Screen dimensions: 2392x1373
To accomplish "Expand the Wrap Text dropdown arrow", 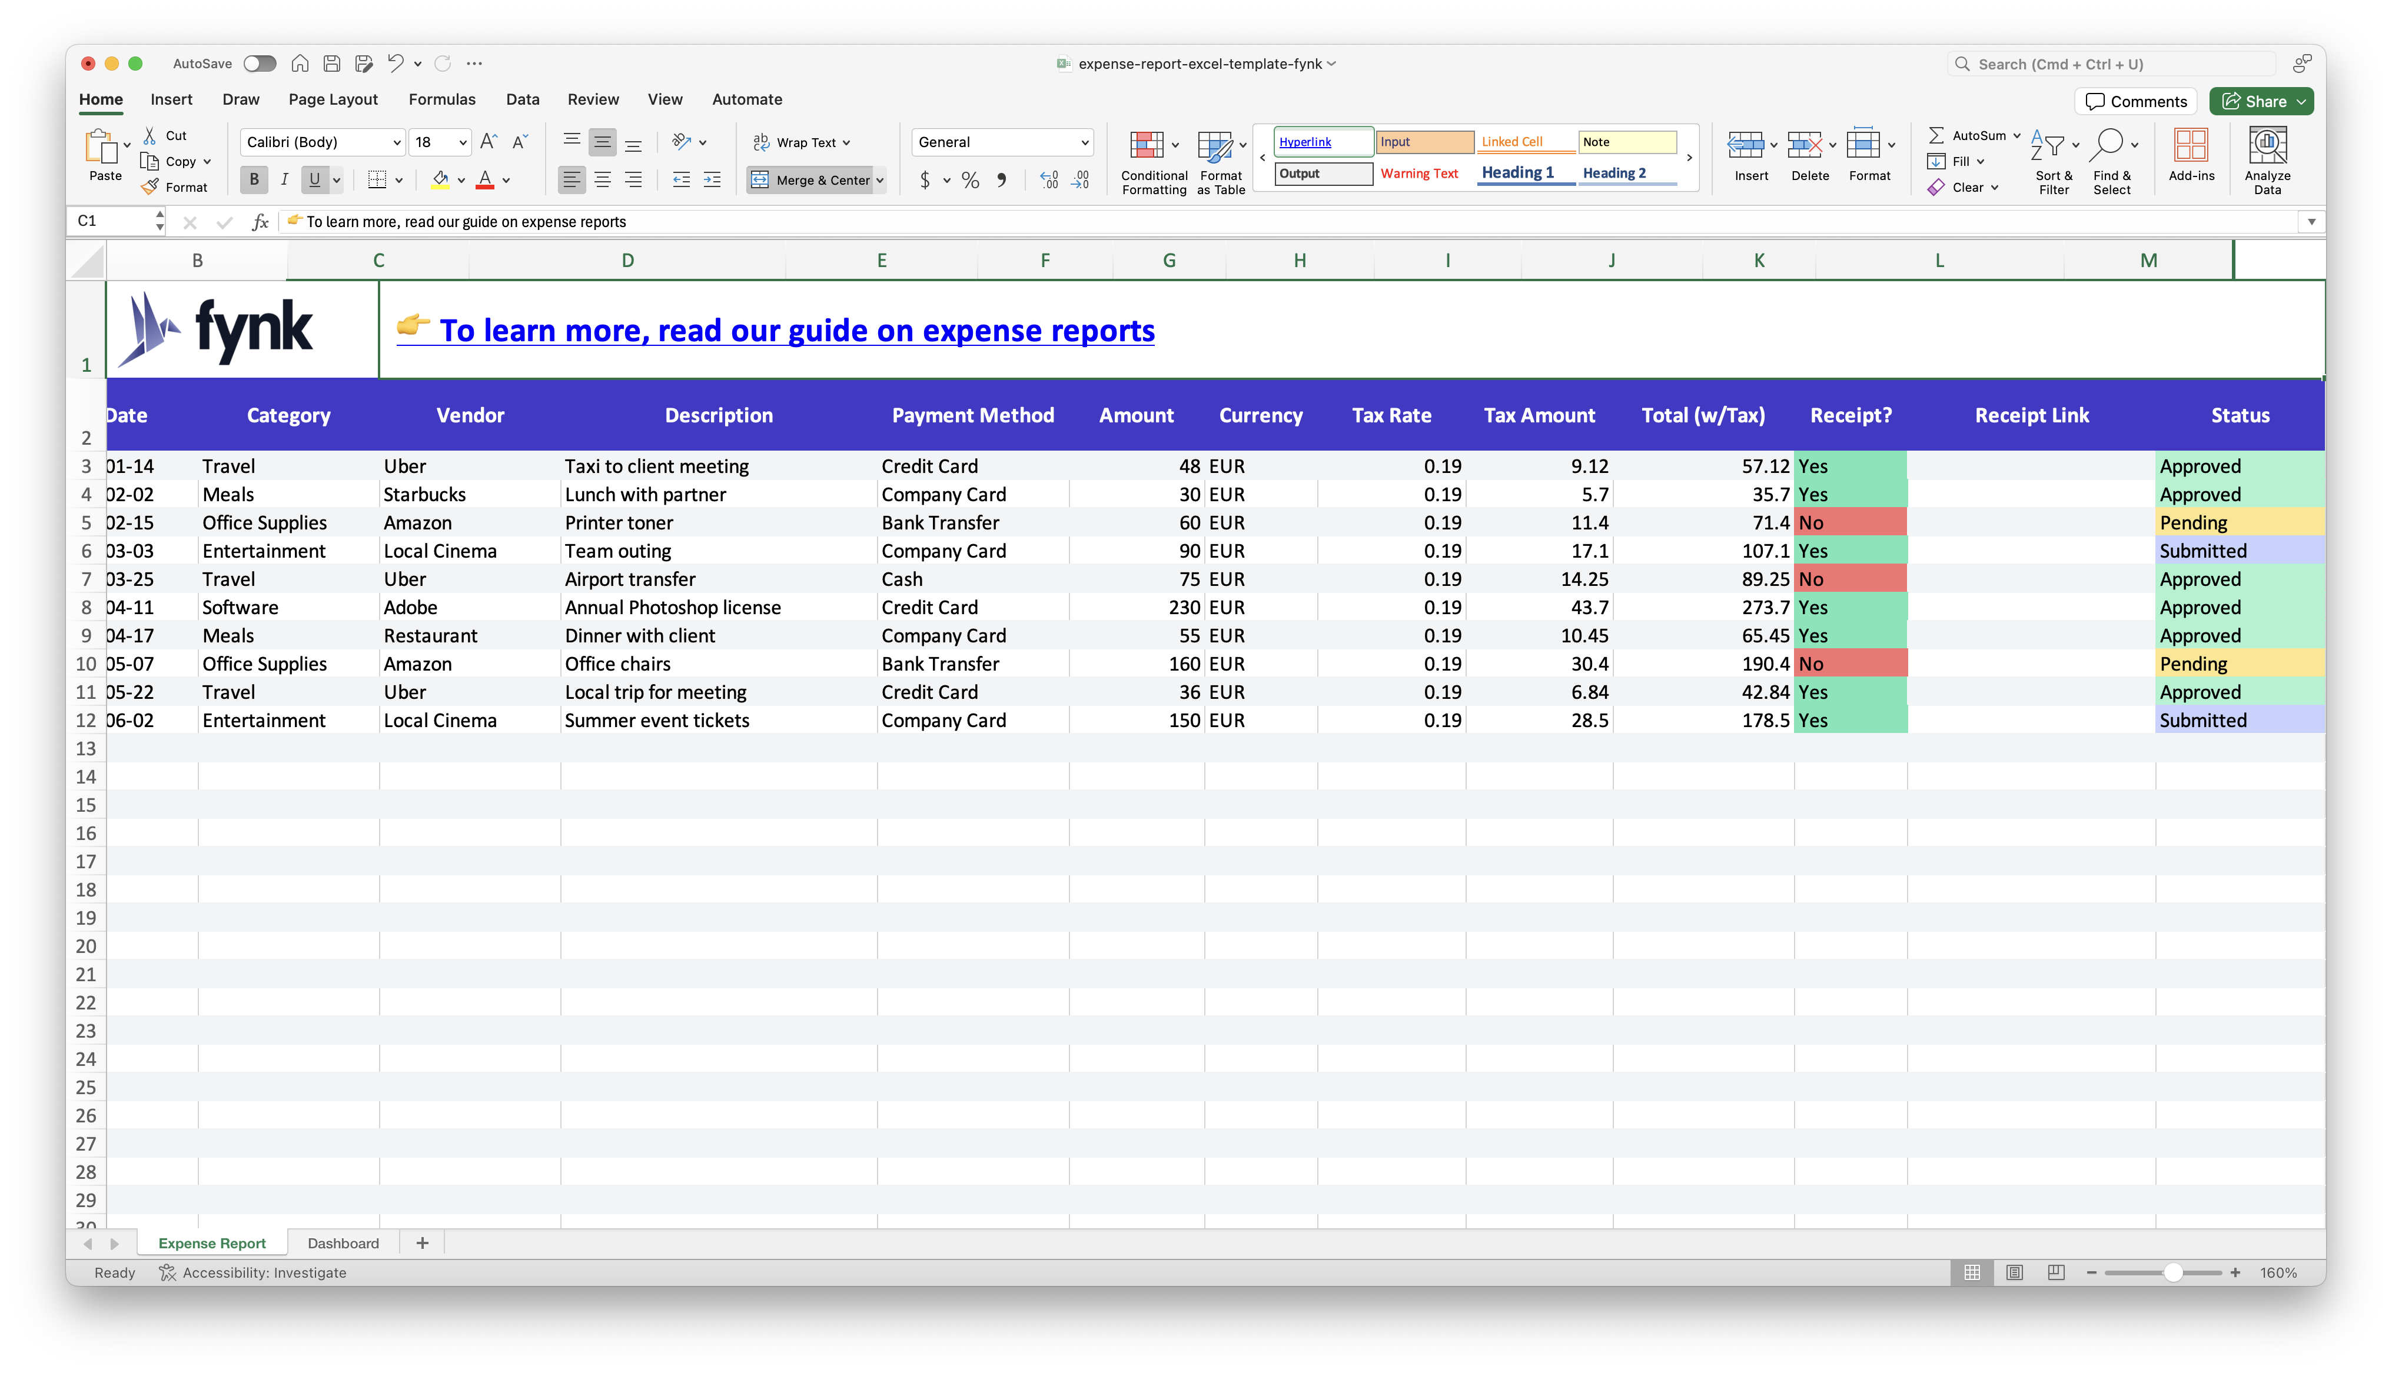I will [x=846, y=142].
